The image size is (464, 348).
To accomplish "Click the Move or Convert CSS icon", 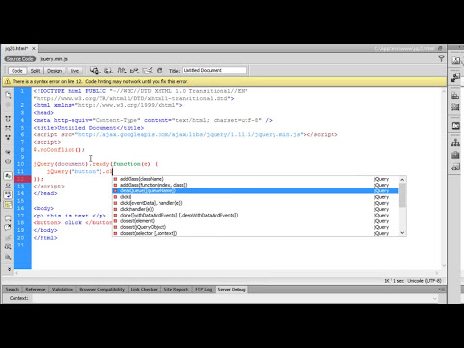I will [8, 257].
